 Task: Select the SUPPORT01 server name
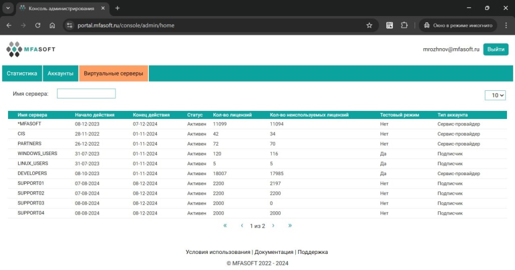31,183
